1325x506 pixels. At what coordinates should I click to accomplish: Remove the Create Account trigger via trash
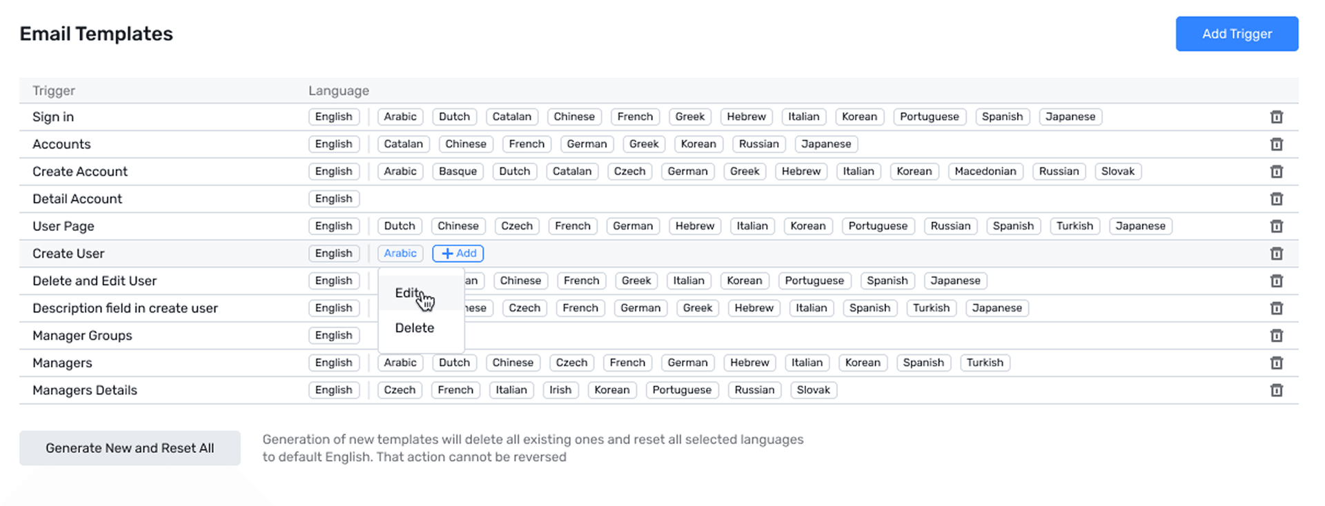1276,172
